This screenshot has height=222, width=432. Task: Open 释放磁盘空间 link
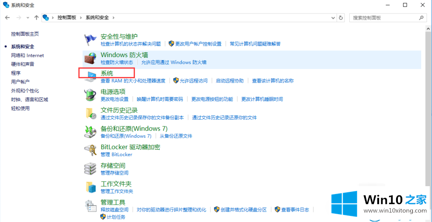tap(114, 210)
